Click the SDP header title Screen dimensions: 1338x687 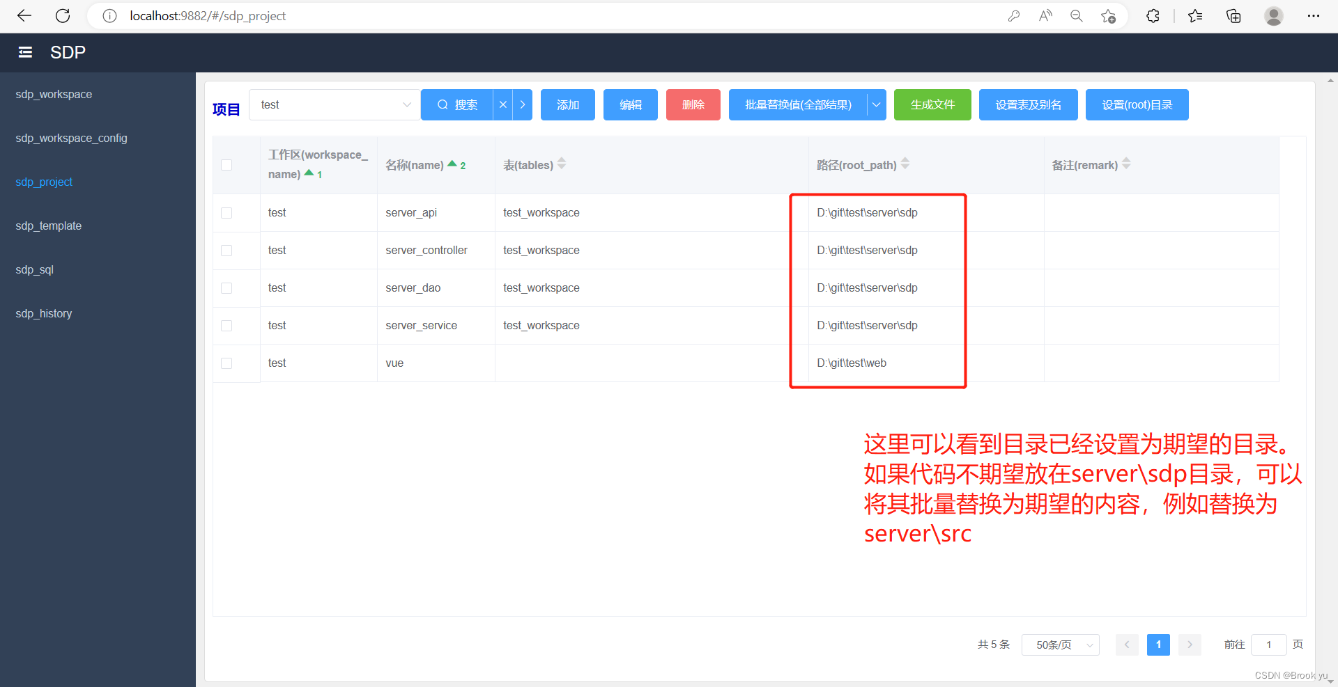pyautogui.click(x=68, y=52)
